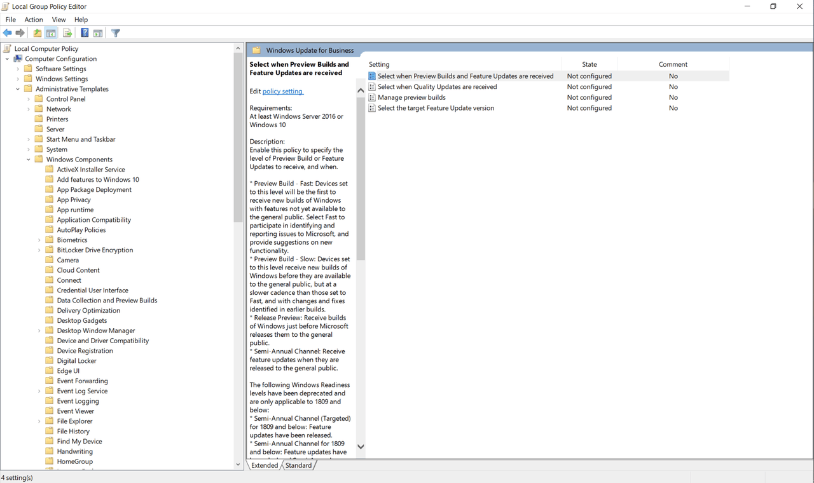Select 'Event Viewer' in the tree
The image size is (814, 483).
76,411
